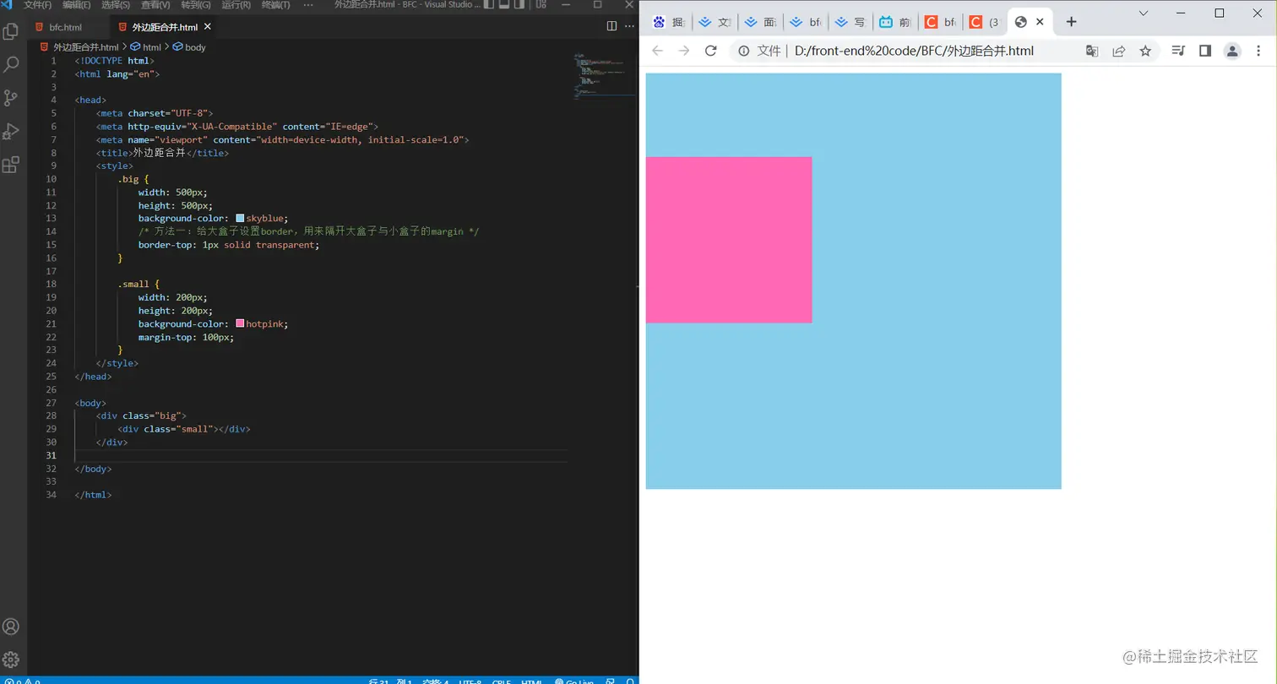Click the hotpink color swatch in code

(240, 323)
